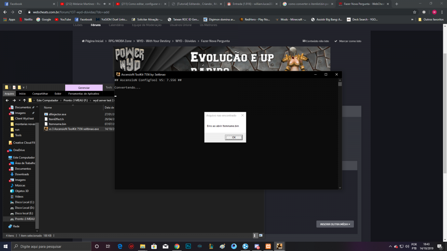Click 'Conteúdo não lido' link

(315, 41)
